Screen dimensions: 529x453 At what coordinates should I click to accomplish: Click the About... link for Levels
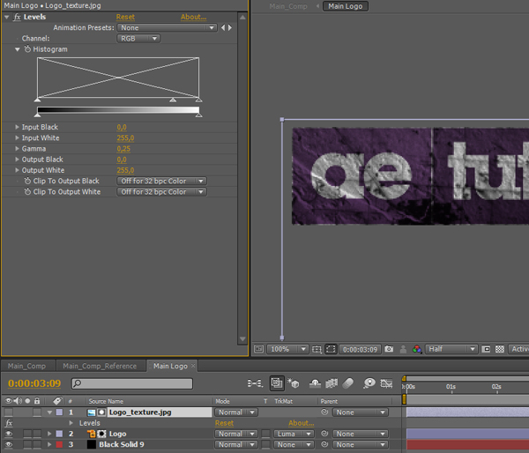(x=193, y=17)
